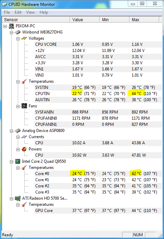Viewport: 164px width, 239px height.
Task: Select the SYSTIN temperature row
Action: (98, 88)
